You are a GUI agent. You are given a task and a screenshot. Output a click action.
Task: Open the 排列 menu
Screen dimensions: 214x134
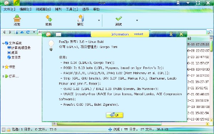pyautogui.click(x=58, y=9)
